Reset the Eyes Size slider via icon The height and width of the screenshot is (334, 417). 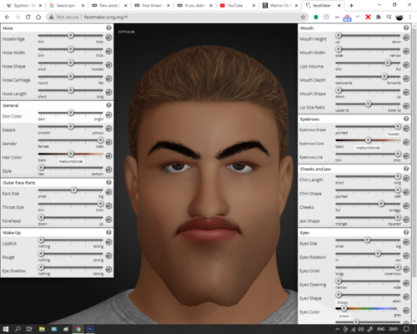(406, 242)
